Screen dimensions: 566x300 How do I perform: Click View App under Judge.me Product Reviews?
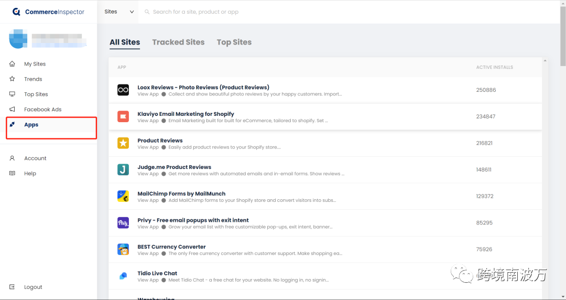[x=148, y=174]
